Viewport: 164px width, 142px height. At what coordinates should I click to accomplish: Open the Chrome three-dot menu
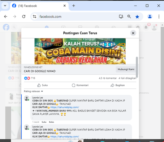point(159,16)
